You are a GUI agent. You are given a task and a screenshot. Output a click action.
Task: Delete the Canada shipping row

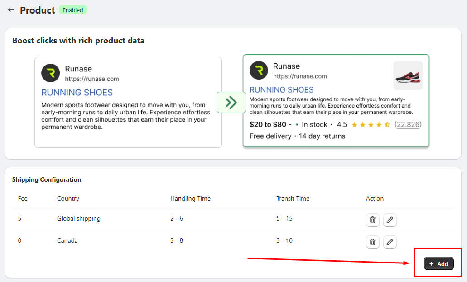(372, 242)
